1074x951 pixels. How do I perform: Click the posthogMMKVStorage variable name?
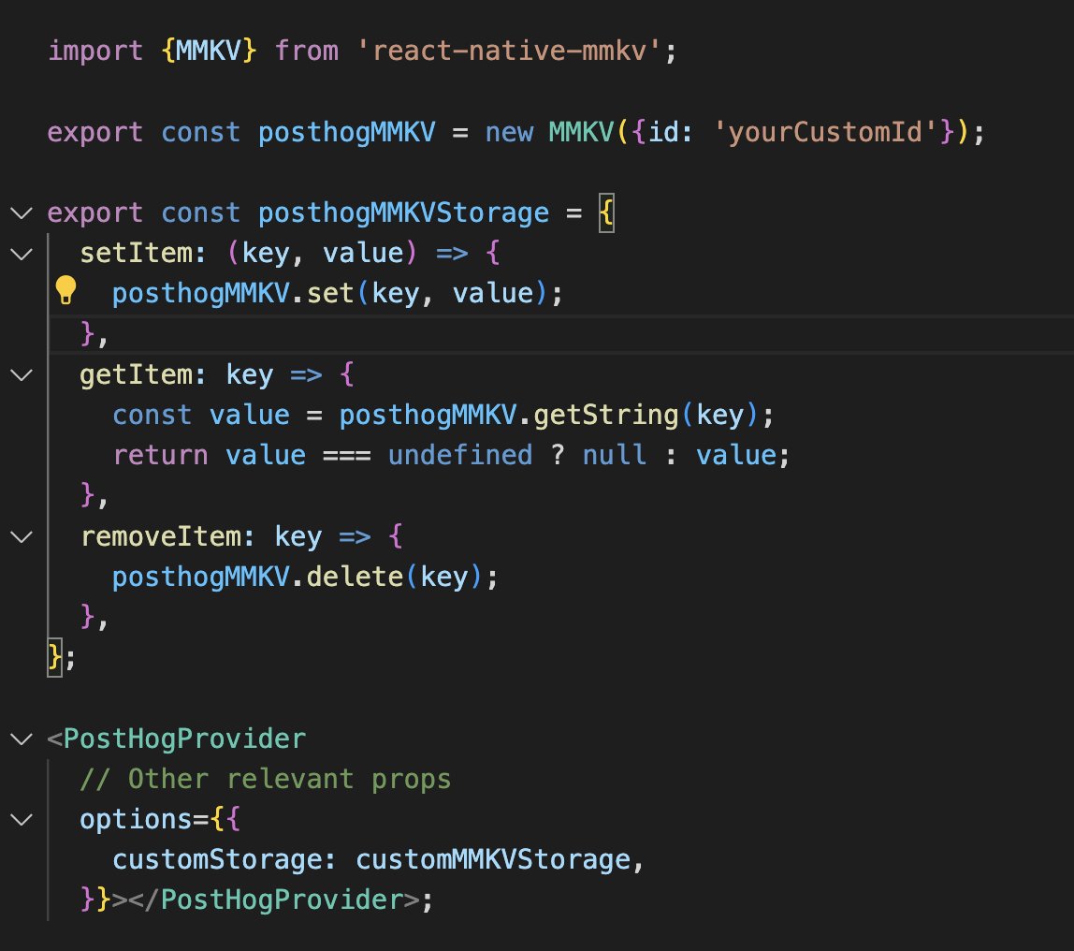[x=403, y=213]
